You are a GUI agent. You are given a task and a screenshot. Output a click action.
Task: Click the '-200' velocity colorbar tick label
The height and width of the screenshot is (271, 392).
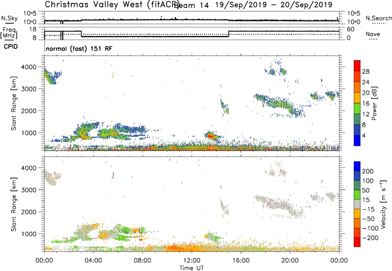point(370,238)
